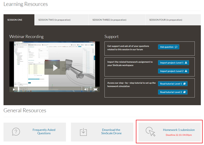Screen dimensions: 204x145
Task: Click download icon on Import project: Level 1
Action: [186, 62]
